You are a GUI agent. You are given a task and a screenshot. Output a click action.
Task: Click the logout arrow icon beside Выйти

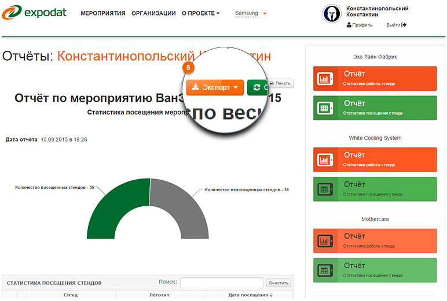[404, 25]
